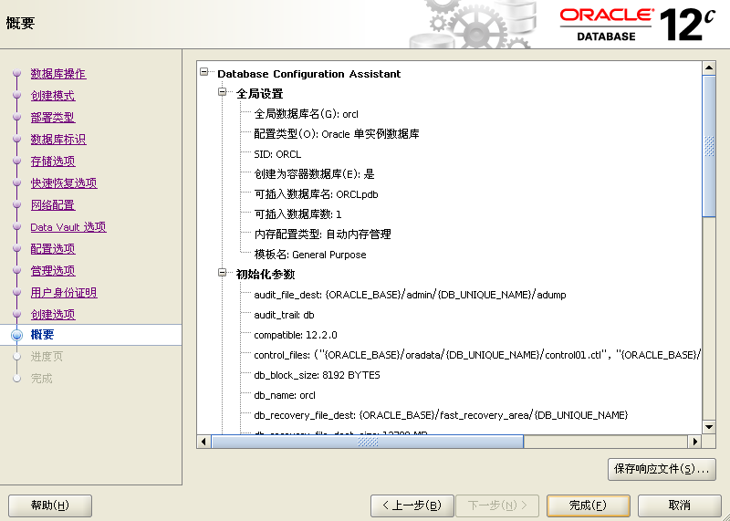
Task: Click 完成(F) to finish configuration
Action: point(588,505)
